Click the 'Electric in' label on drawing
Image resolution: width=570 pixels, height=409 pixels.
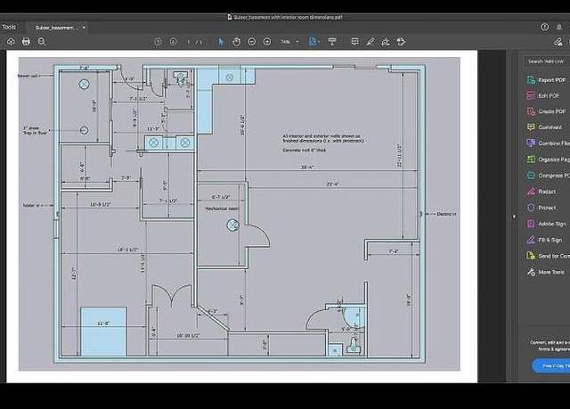point(446,214)
